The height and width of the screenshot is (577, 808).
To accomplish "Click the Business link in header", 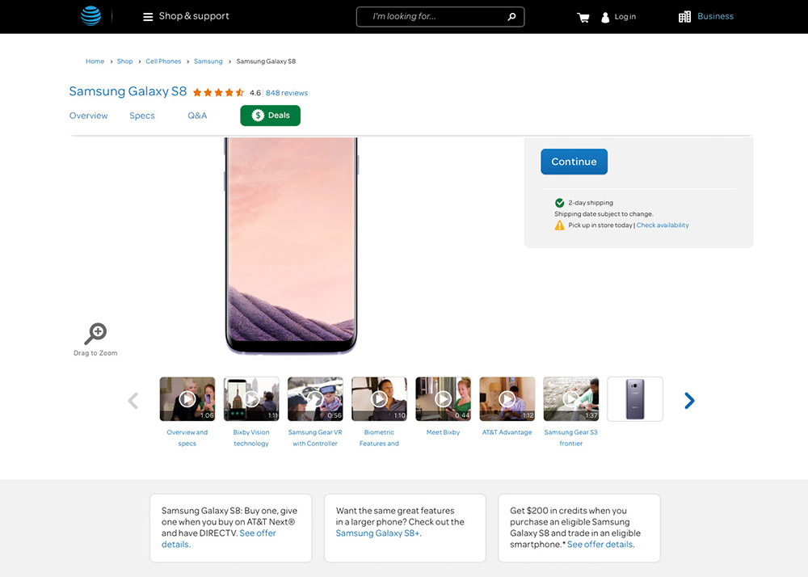I will click(x=715, y=16).
